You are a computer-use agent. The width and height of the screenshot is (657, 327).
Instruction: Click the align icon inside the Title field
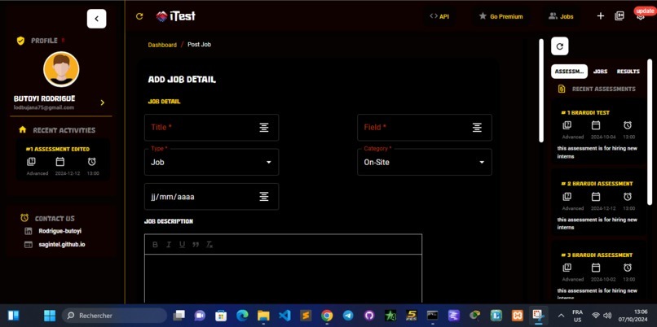[x=264, y=128]
